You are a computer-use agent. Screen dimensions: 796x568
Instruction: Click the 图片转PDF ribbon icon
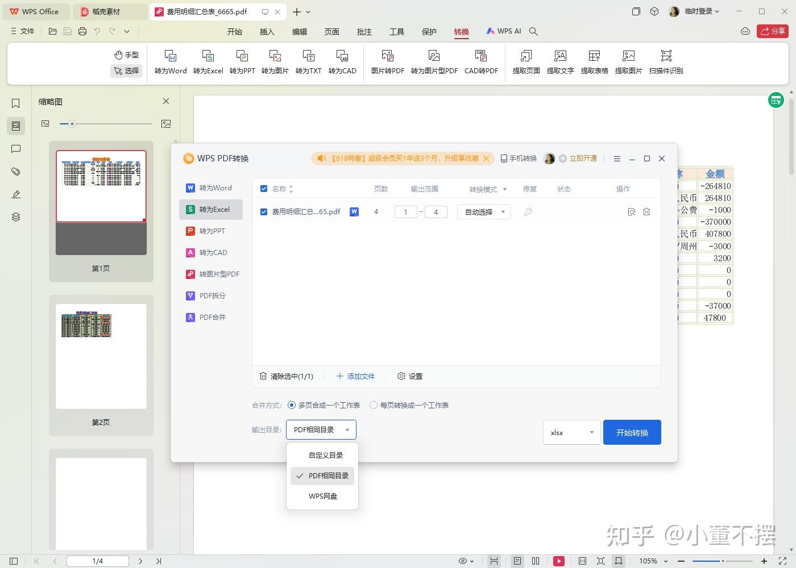(388, 62)
